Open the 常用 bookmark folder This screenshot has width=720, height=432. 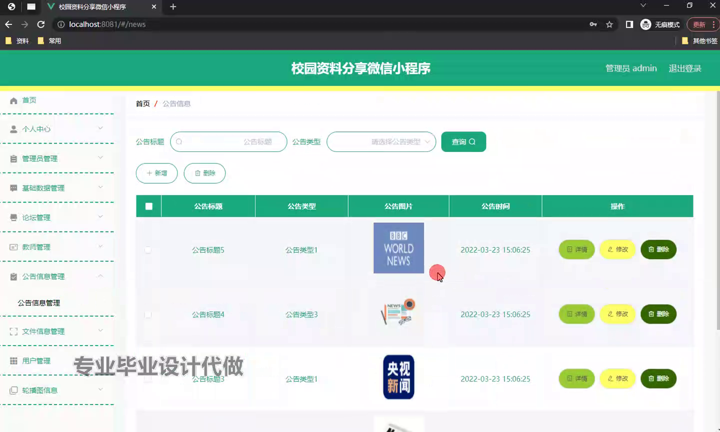(x=49, y=41)
